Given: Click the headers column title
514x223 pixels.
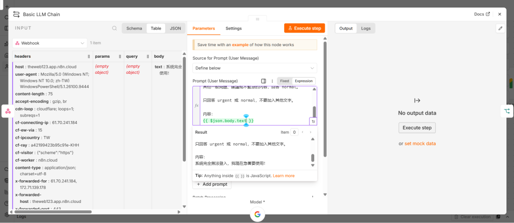Looking at the screenshot, I should pyautogui.click(x=23, y=56).
